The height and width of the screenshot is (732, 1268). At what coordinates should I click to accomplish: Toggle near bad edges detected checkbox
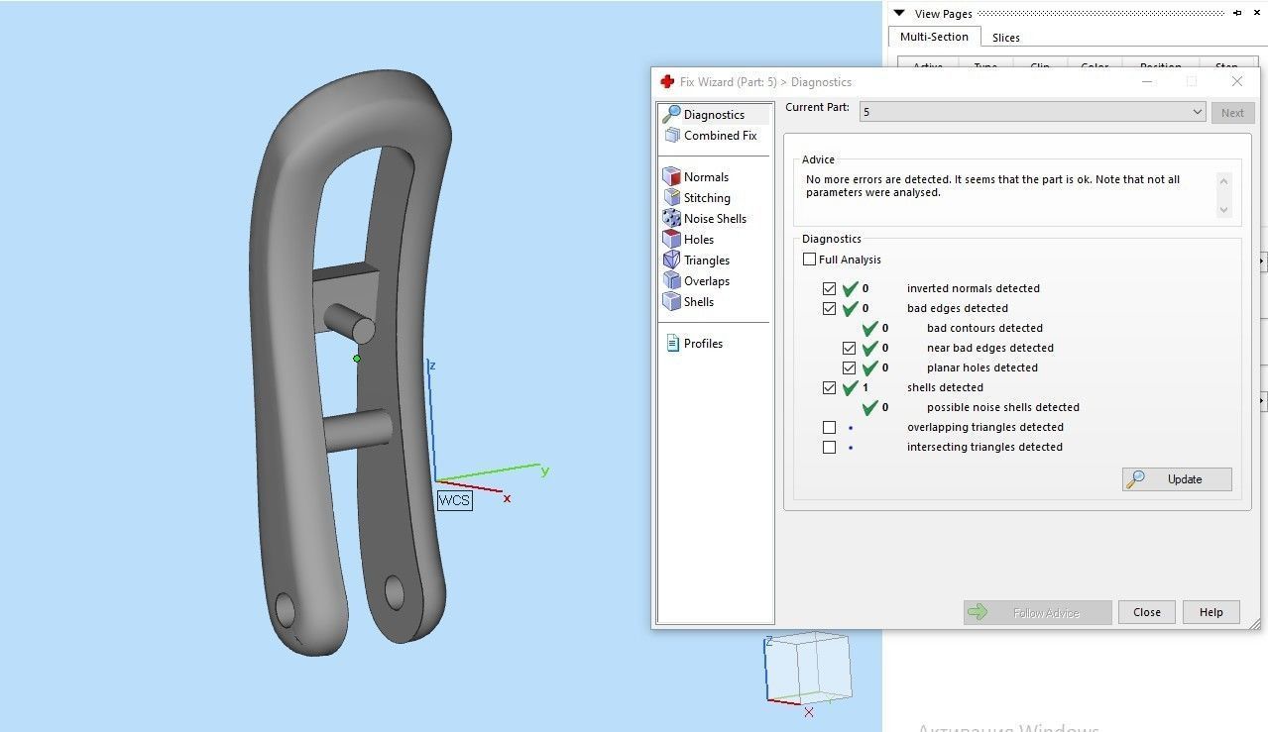coord(850,349)
